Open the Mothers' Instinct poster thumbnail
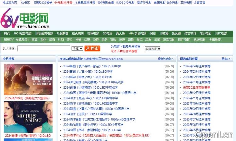Image resolution: width=236 pixels, height=141 pixels. click(28, 117)
